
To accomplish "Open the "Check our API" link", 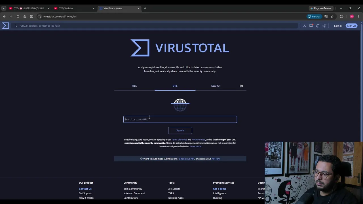I will tap(187, 159).
